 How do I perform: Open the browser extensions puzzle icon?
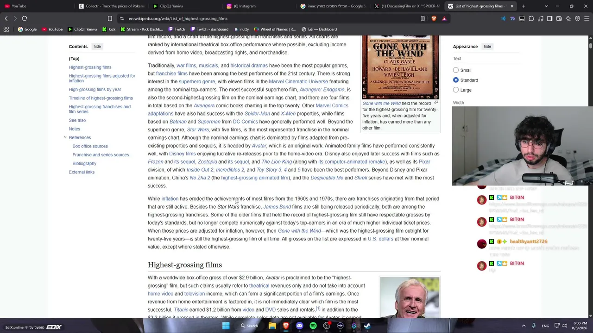(531, 18)
